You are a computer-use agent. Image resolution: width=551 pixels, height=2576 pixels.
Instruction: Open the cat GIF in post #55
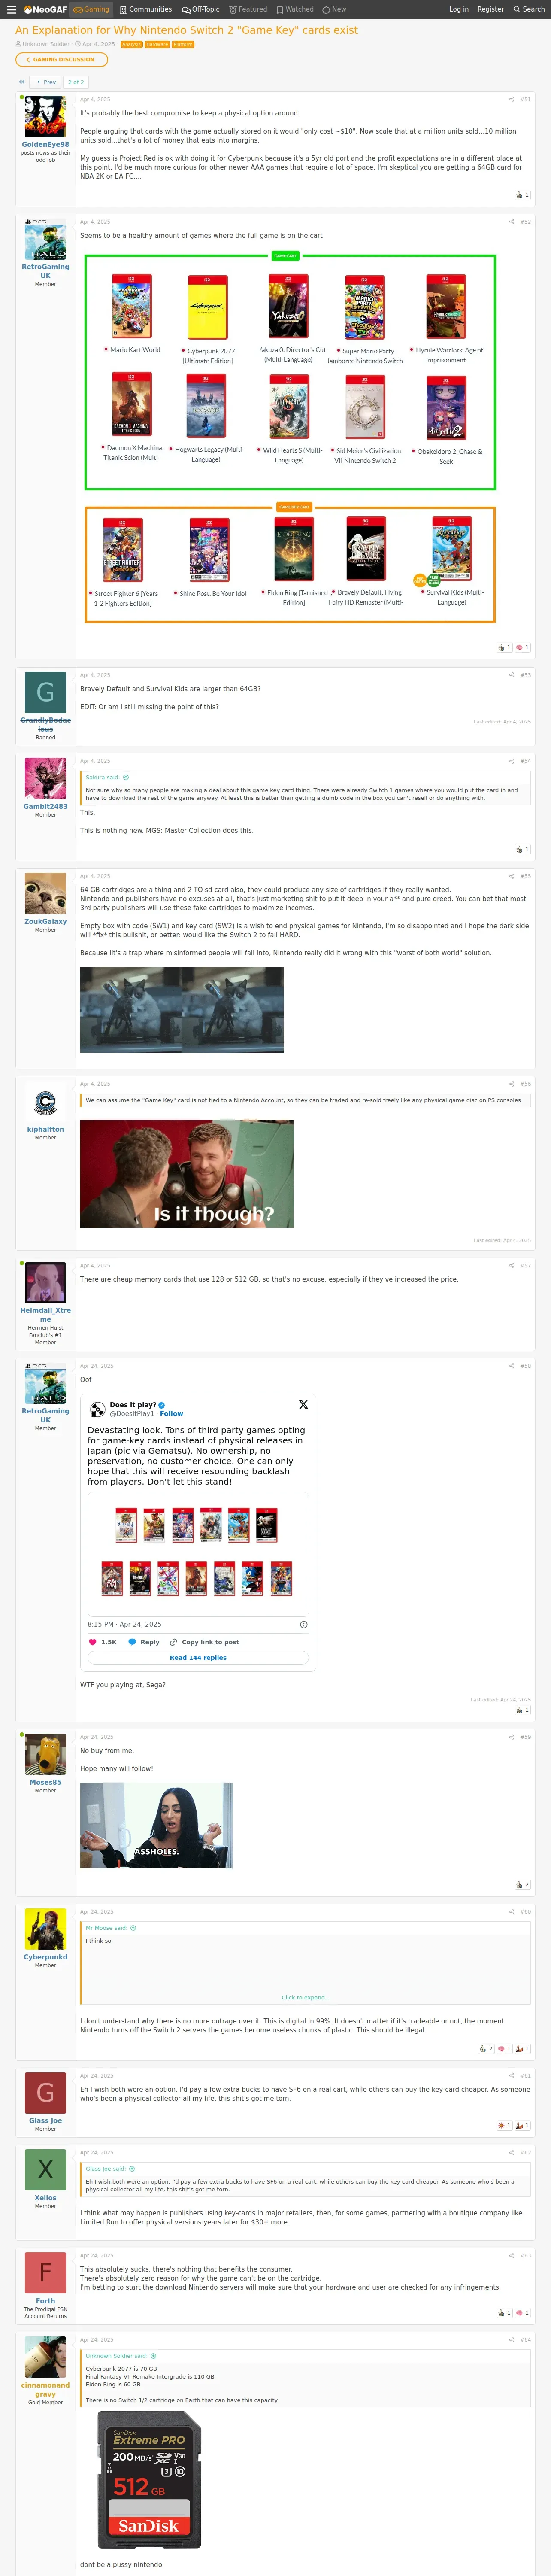click(181, 1009)
